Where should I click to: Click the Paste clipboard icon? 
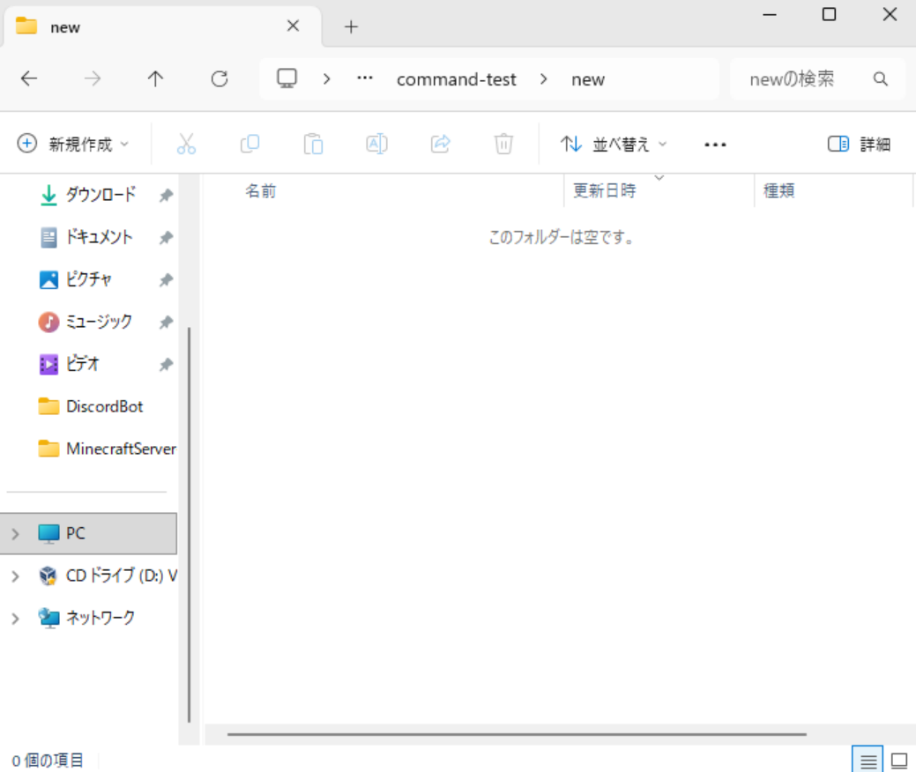click(313, 145)
